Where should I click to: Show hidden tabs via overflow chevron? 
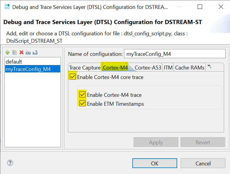210,67
